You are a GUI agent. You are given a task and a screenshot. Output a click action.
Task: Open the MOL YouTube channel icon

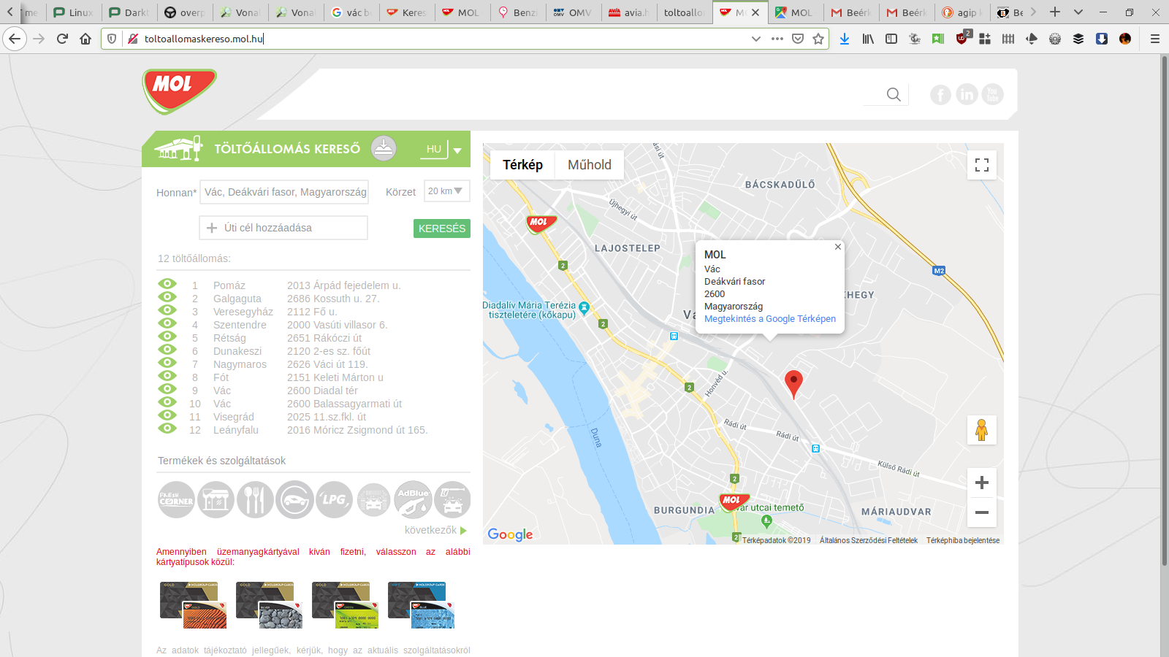992,94
